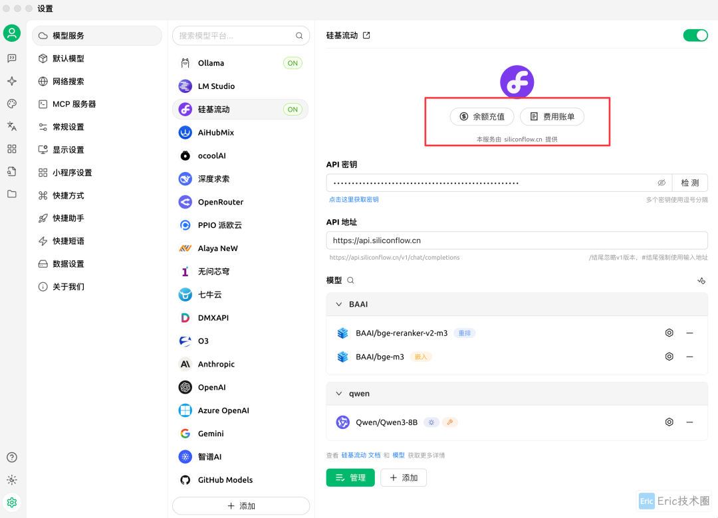The width and height of the screenshot is (718, 518).
Task: Focus the 搜索模型平台 search field
Action: click(241, 36)
